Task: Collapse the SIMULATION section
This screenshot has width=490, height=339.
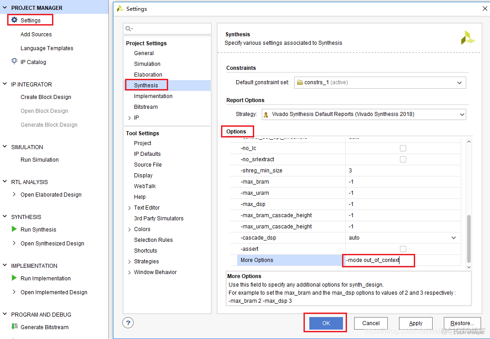Action: click(4, 146)
